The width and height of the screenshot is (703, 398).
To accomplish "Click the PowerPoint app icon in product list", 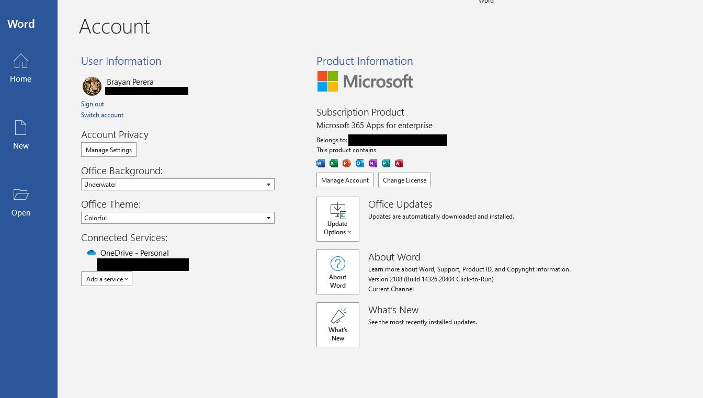I will 346,163.
